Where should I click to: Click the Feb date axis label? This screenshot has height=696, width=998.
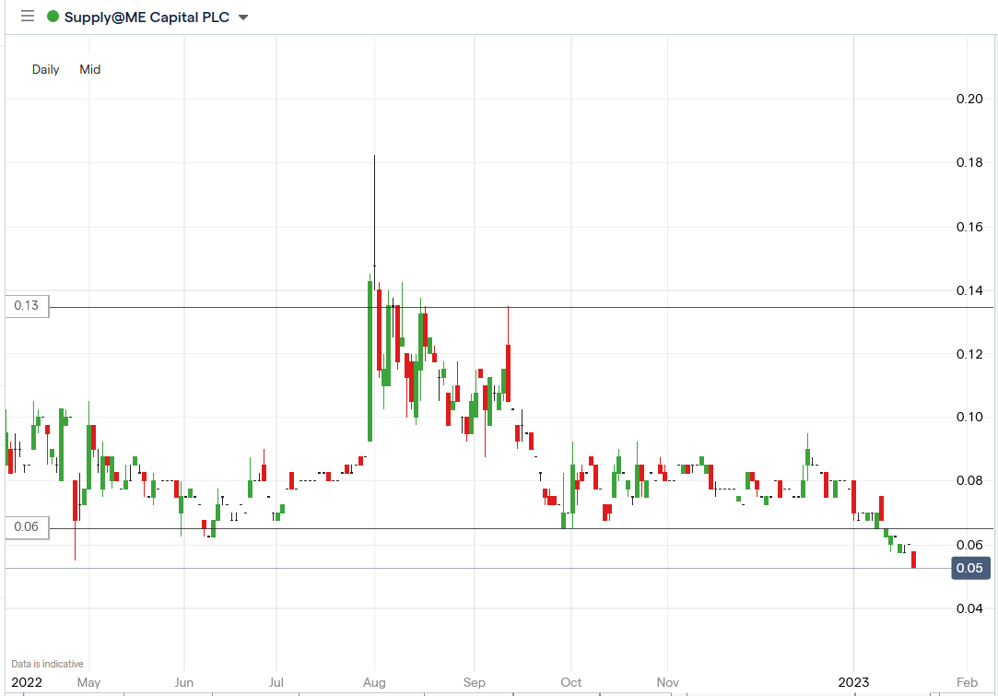[x=967, y=682]
